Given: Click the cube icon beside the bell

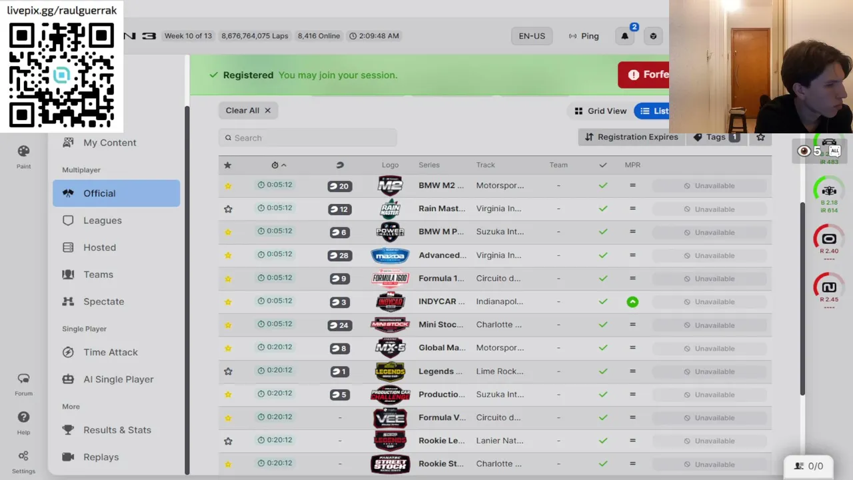Looking at the screenshot, I should pyautogui.click(x=653, y=36).
